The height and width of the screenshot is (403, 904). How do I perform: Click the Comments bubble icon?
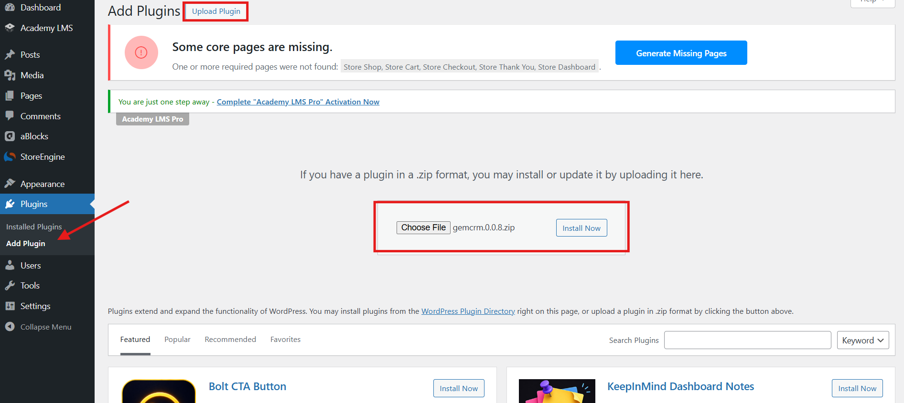coord(10,116)
